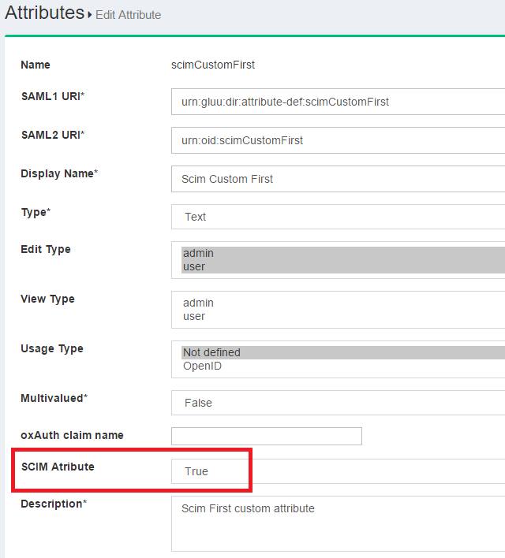Select admin in View Type list
Image resolution: width=505 pixels, height=558 pixels.
(199, 303)
